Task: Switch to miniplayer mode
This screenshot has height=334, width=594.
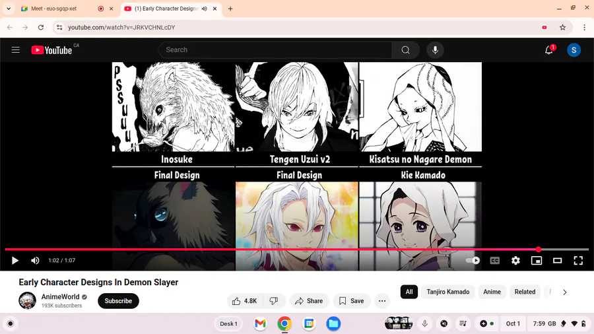Action: (x=537, y=261)
